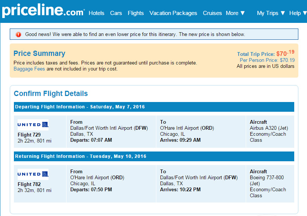The image size is (307, 216).
Task: Open the Flights navigation tab
Action: [136, 13]
